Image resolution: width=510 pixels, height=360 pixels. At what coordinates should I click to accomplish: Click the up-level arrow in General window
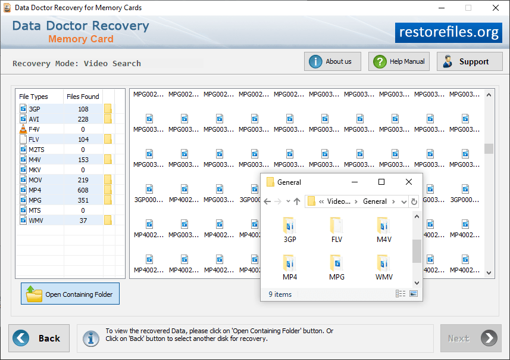[x=296, y=201]
